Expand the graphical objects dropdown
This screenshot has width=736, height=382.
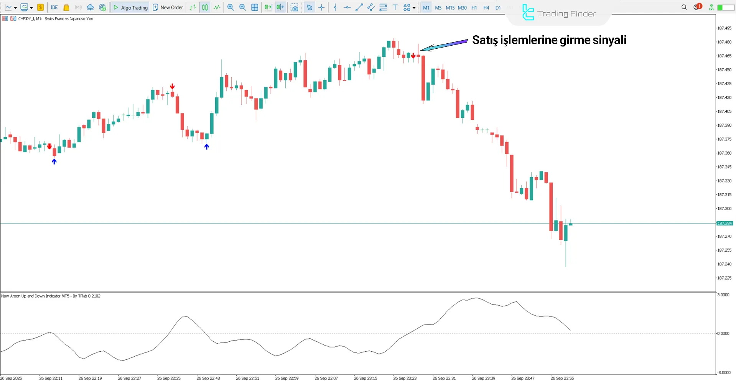pos(414,7)
